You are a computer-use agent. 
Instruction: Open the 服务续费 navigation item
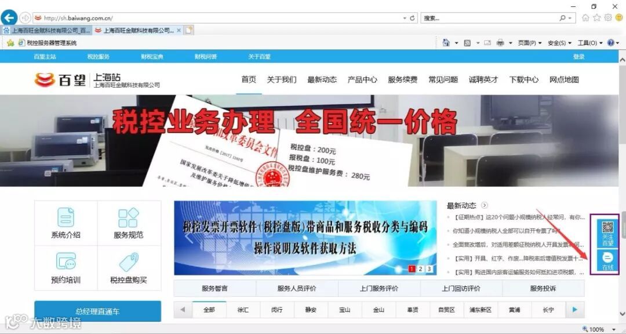402,79
